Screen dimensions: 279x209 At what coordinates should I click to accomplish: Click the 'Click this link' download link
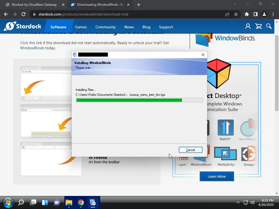31,43
